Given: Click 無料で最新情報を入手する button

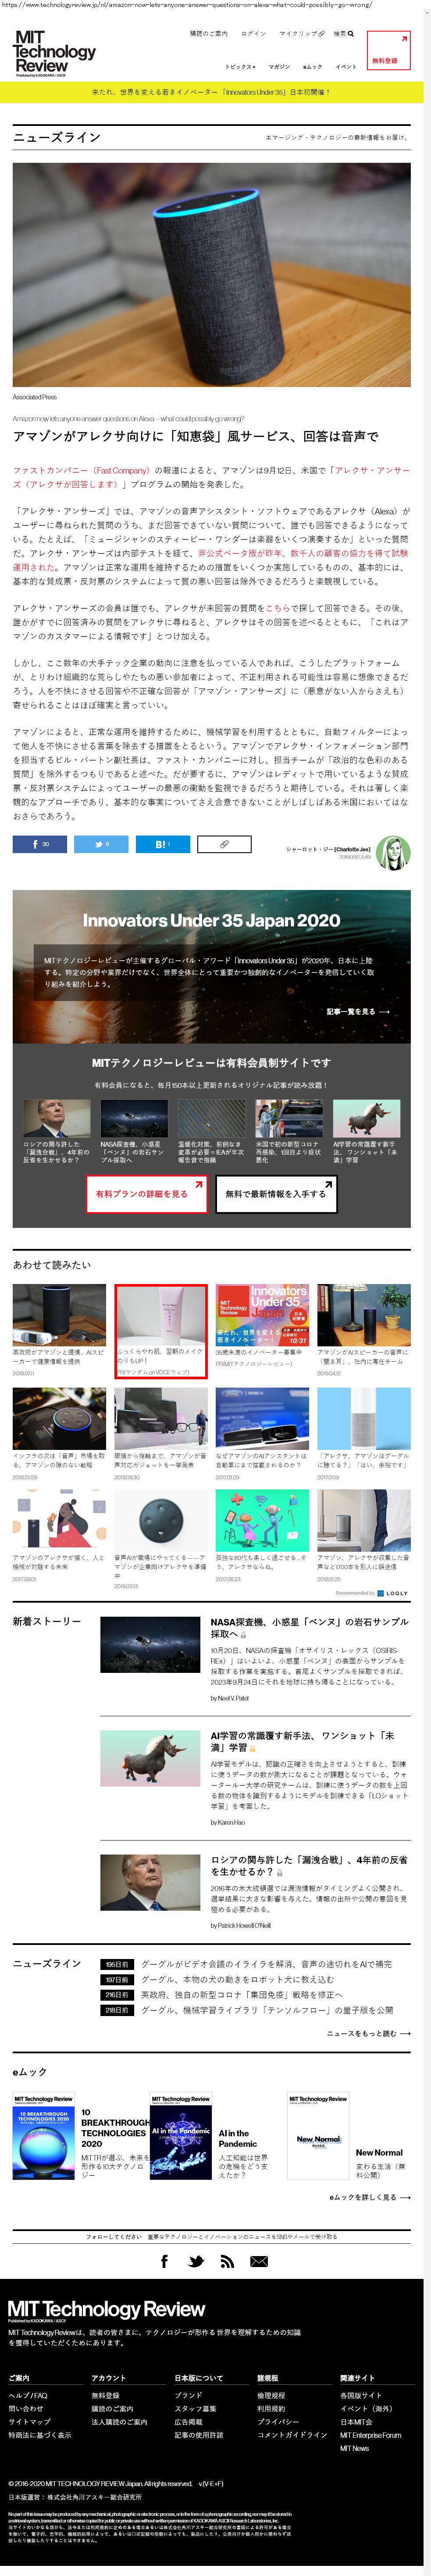Looking at the screenshot, I should tap(276, 1193).
